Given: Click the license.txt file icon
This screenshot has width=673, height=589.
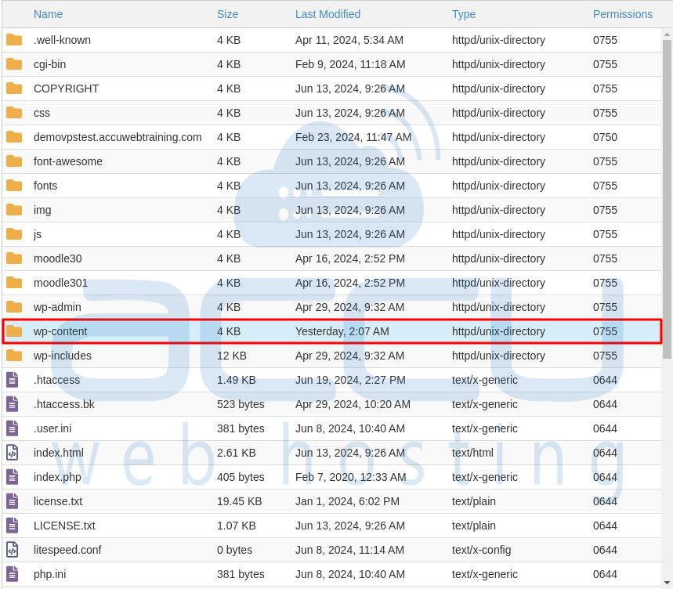Looking at the screenshot, I should [x=13, y=501].
